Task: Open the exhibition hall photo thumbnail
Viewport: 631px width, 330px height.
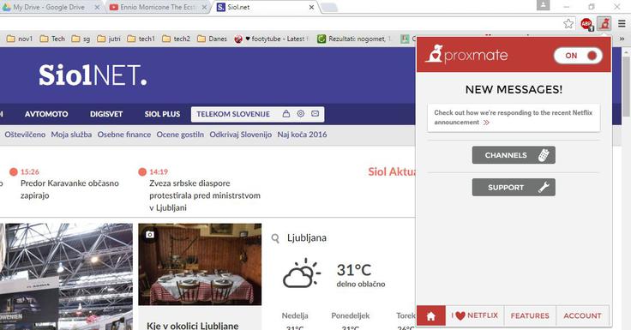Action: pos(66,277)
